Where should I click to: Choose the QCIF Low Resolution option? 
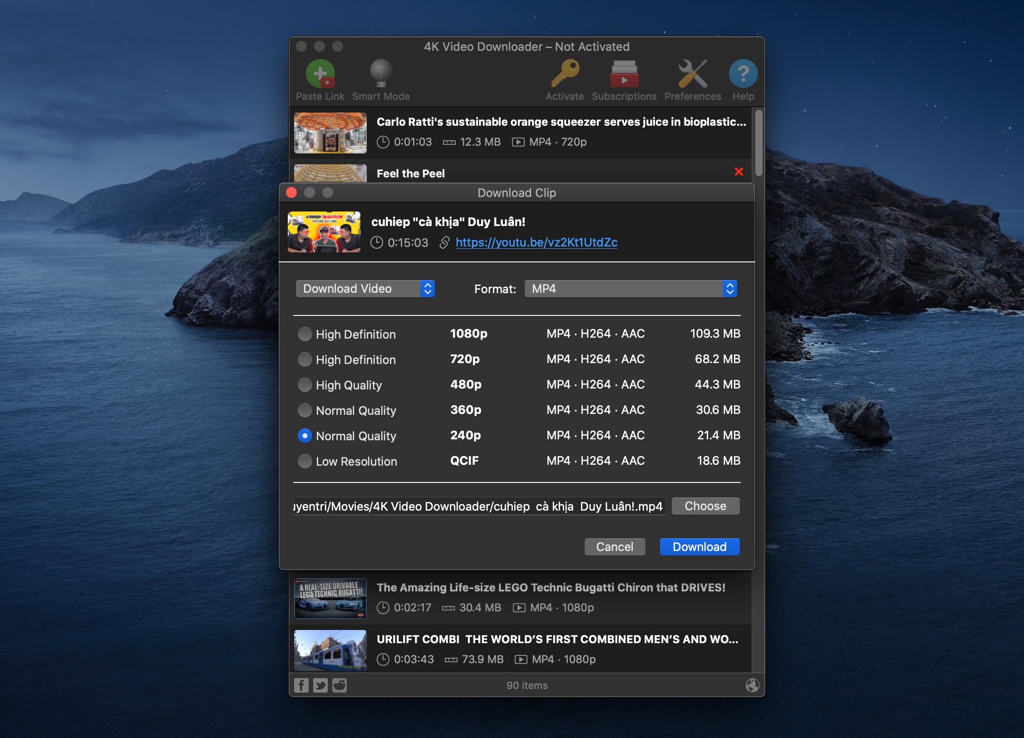(x=305, y=461)
